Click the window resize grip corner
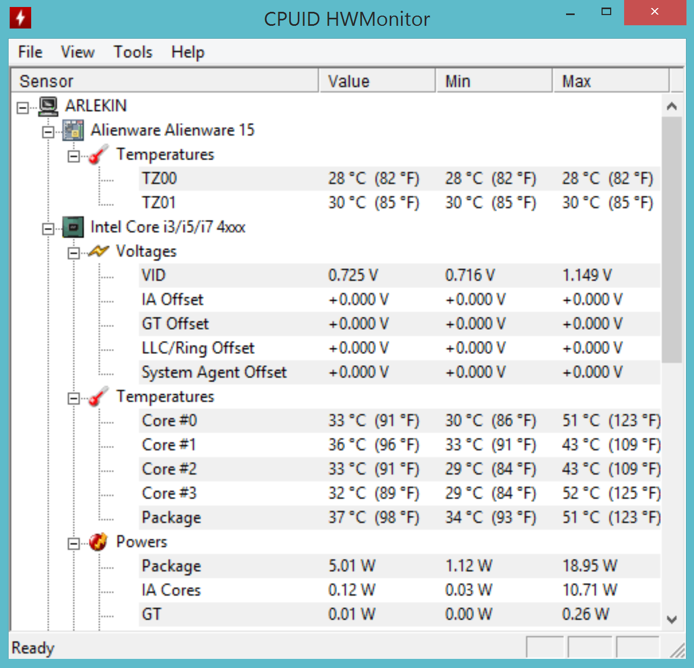Image resolution: width=694 pixels, height=668 pixels. coord(677,650)
